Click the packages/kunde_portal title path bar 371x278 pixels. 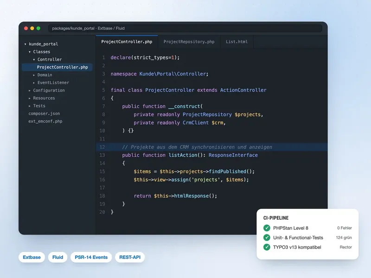click(185, 28)
